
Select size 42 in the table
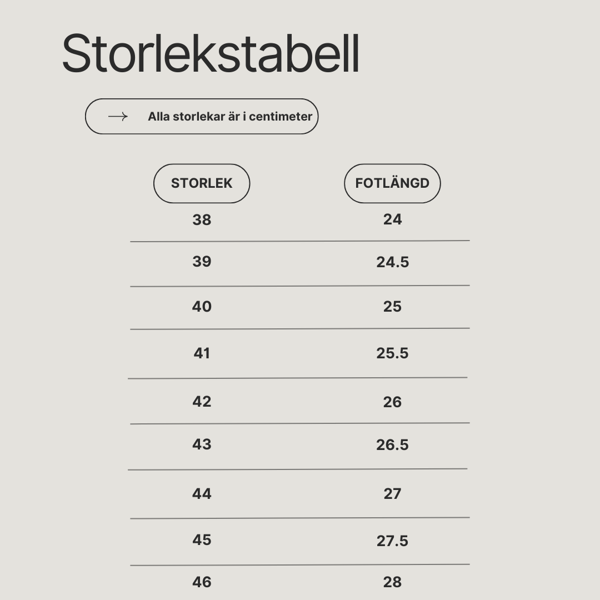tap(202, 402)
